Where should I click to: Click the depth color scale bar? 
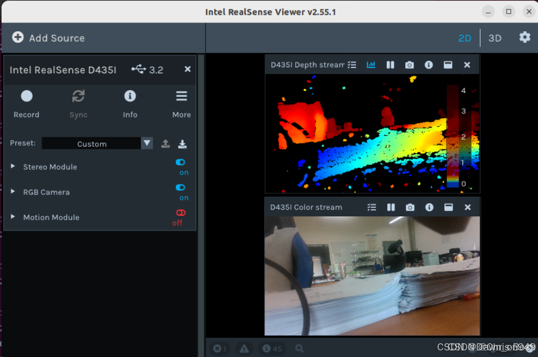(x=453, y=136)
